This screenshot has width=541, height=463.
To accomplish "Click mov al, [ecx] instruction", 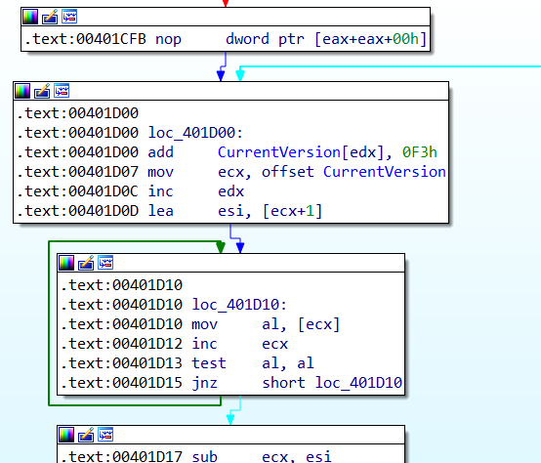I will 266,324.
